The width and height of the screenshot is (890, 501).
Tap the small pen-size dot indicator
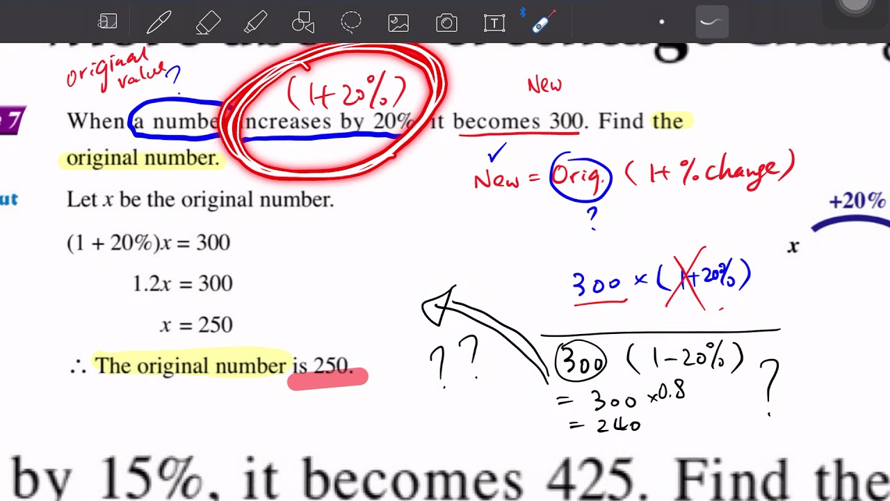(661, 22)
